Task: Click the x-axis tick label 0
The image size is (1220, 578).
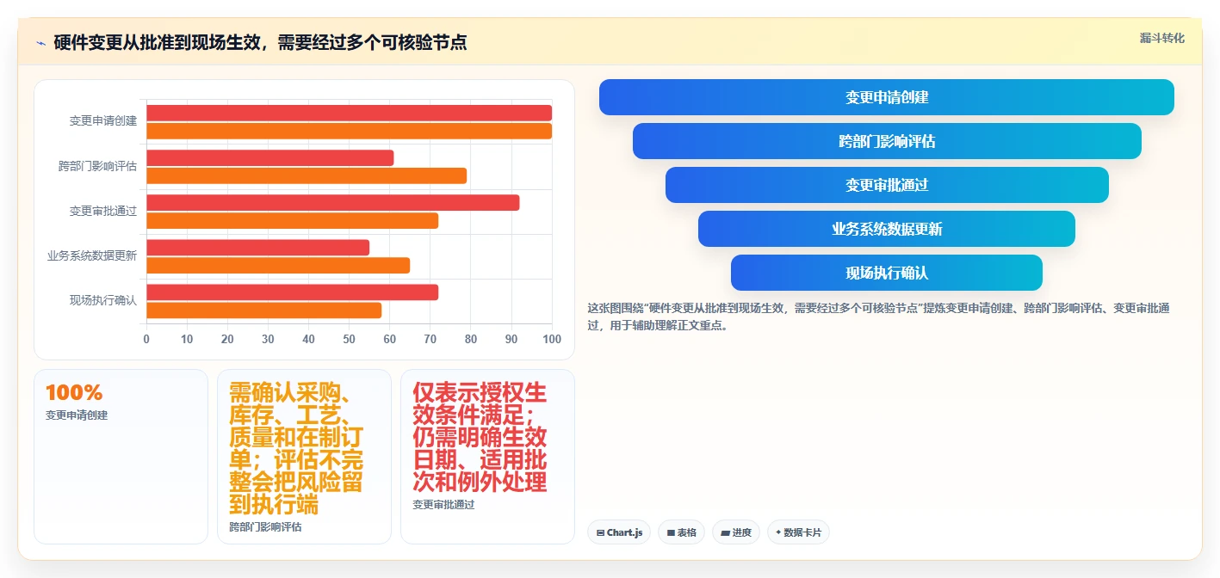Action: point(146,339)
